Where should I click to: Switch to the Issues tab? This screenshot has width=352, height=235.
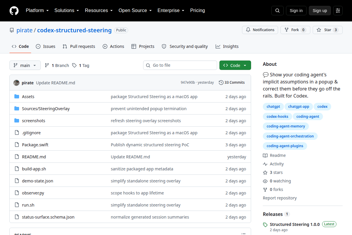45,46
